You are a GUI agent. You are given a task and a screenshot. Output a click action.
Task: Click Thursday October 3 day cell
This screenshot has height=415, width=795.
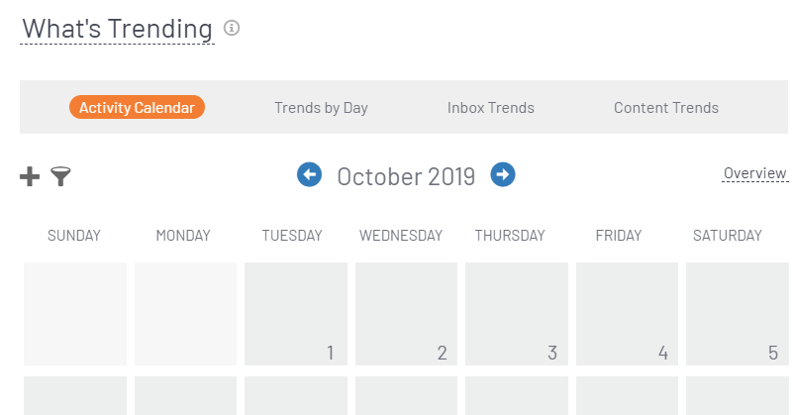(x=516, y=313)
